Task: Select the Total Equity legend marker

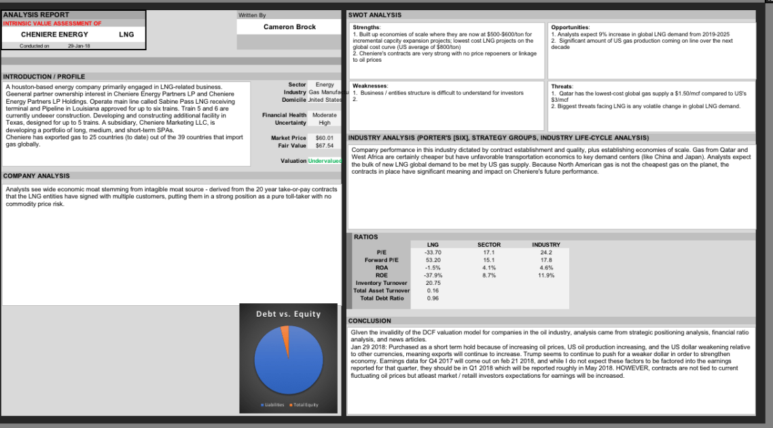Action: click(291, 405)
